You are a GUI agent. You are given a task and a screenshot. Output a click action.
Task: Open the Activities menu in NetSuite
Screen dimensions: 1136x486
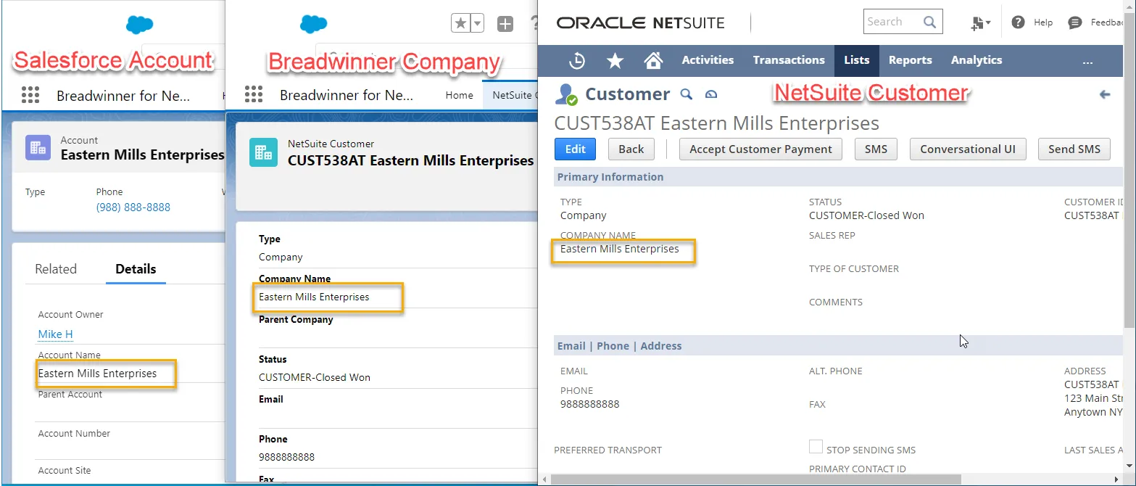[x=708, y=60]
